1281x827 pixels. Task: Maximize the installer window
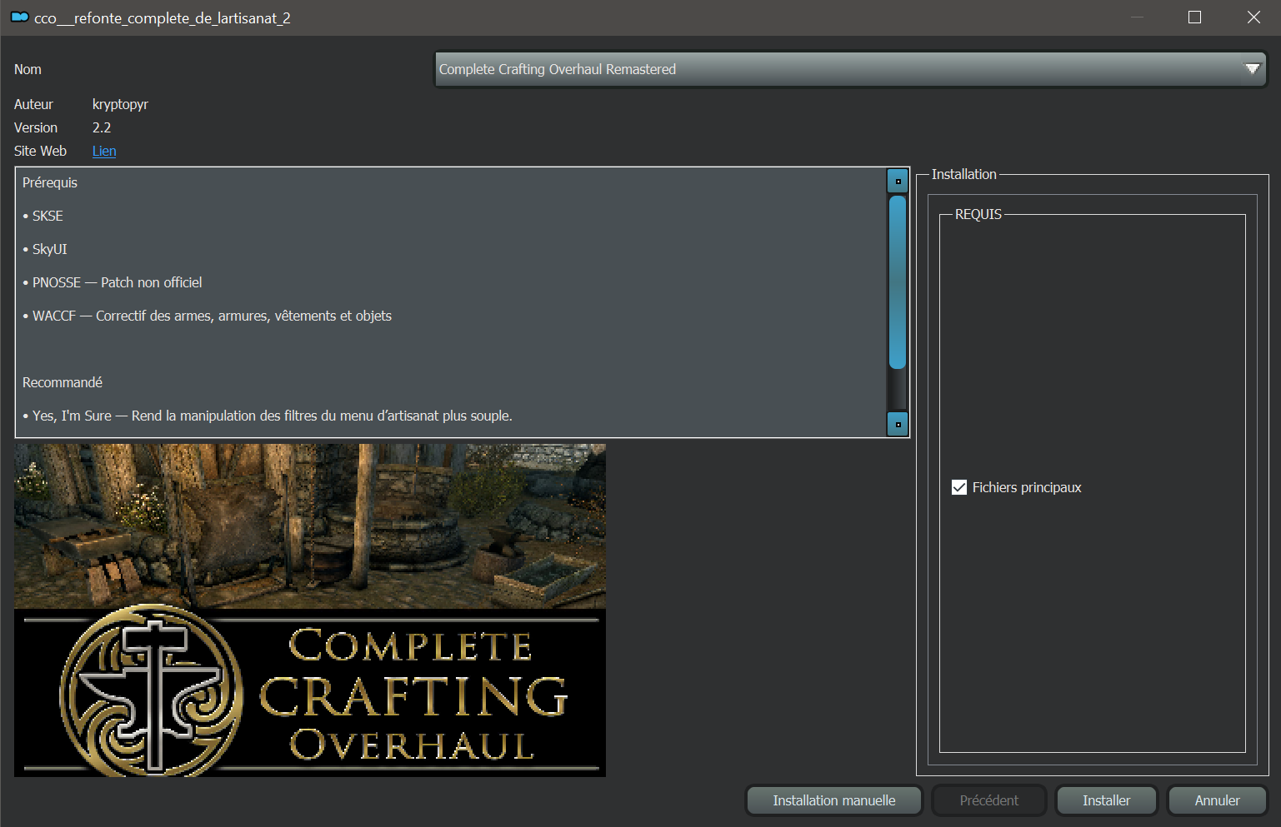pos(1194,17)
